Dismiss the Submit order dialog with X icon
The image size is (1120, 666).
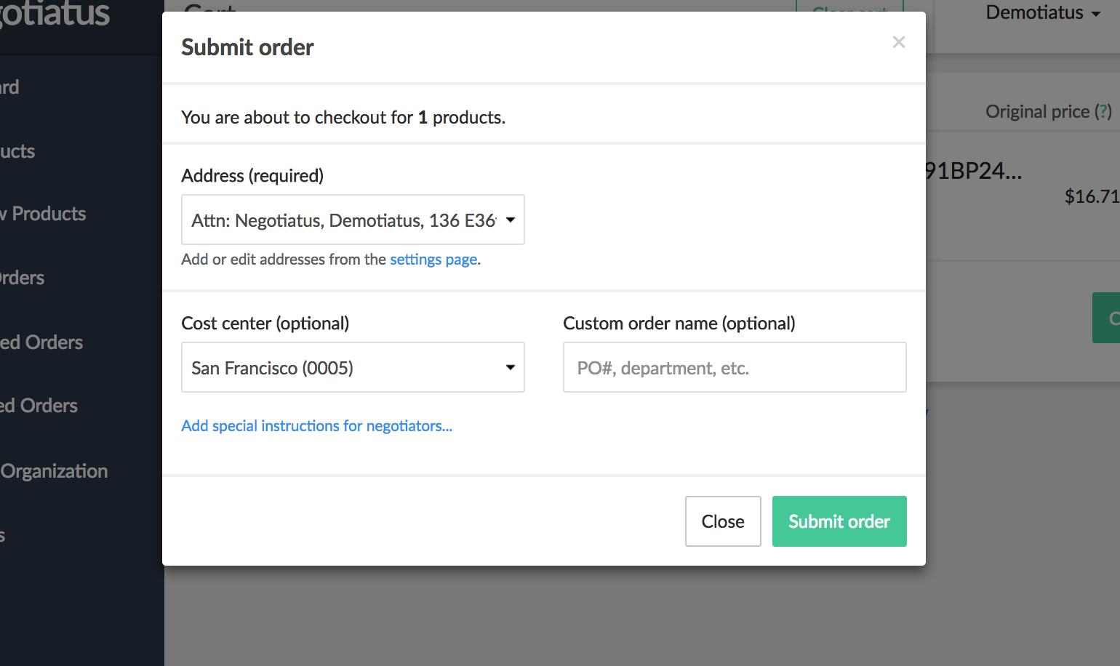[x=899, y=42]
